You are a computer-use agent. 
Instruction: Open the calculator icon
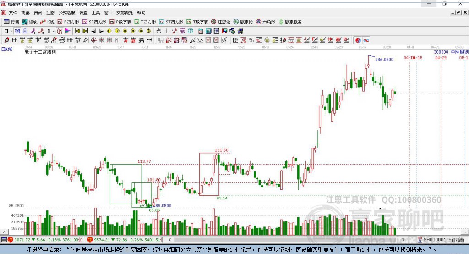[208, 31]
